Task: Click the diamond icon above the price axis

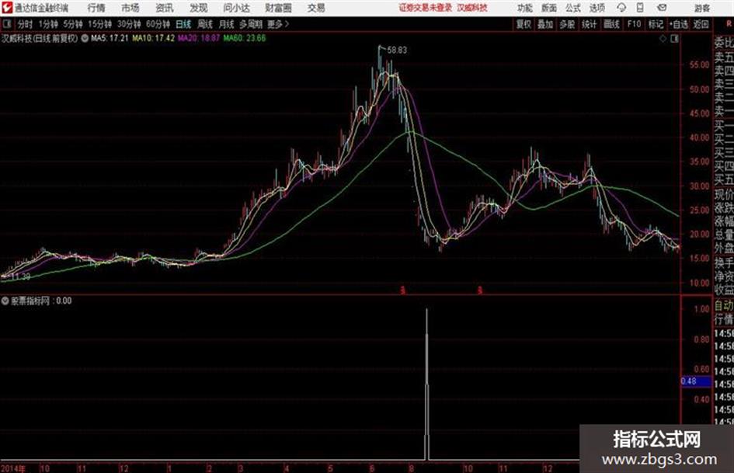Action: 663,39
